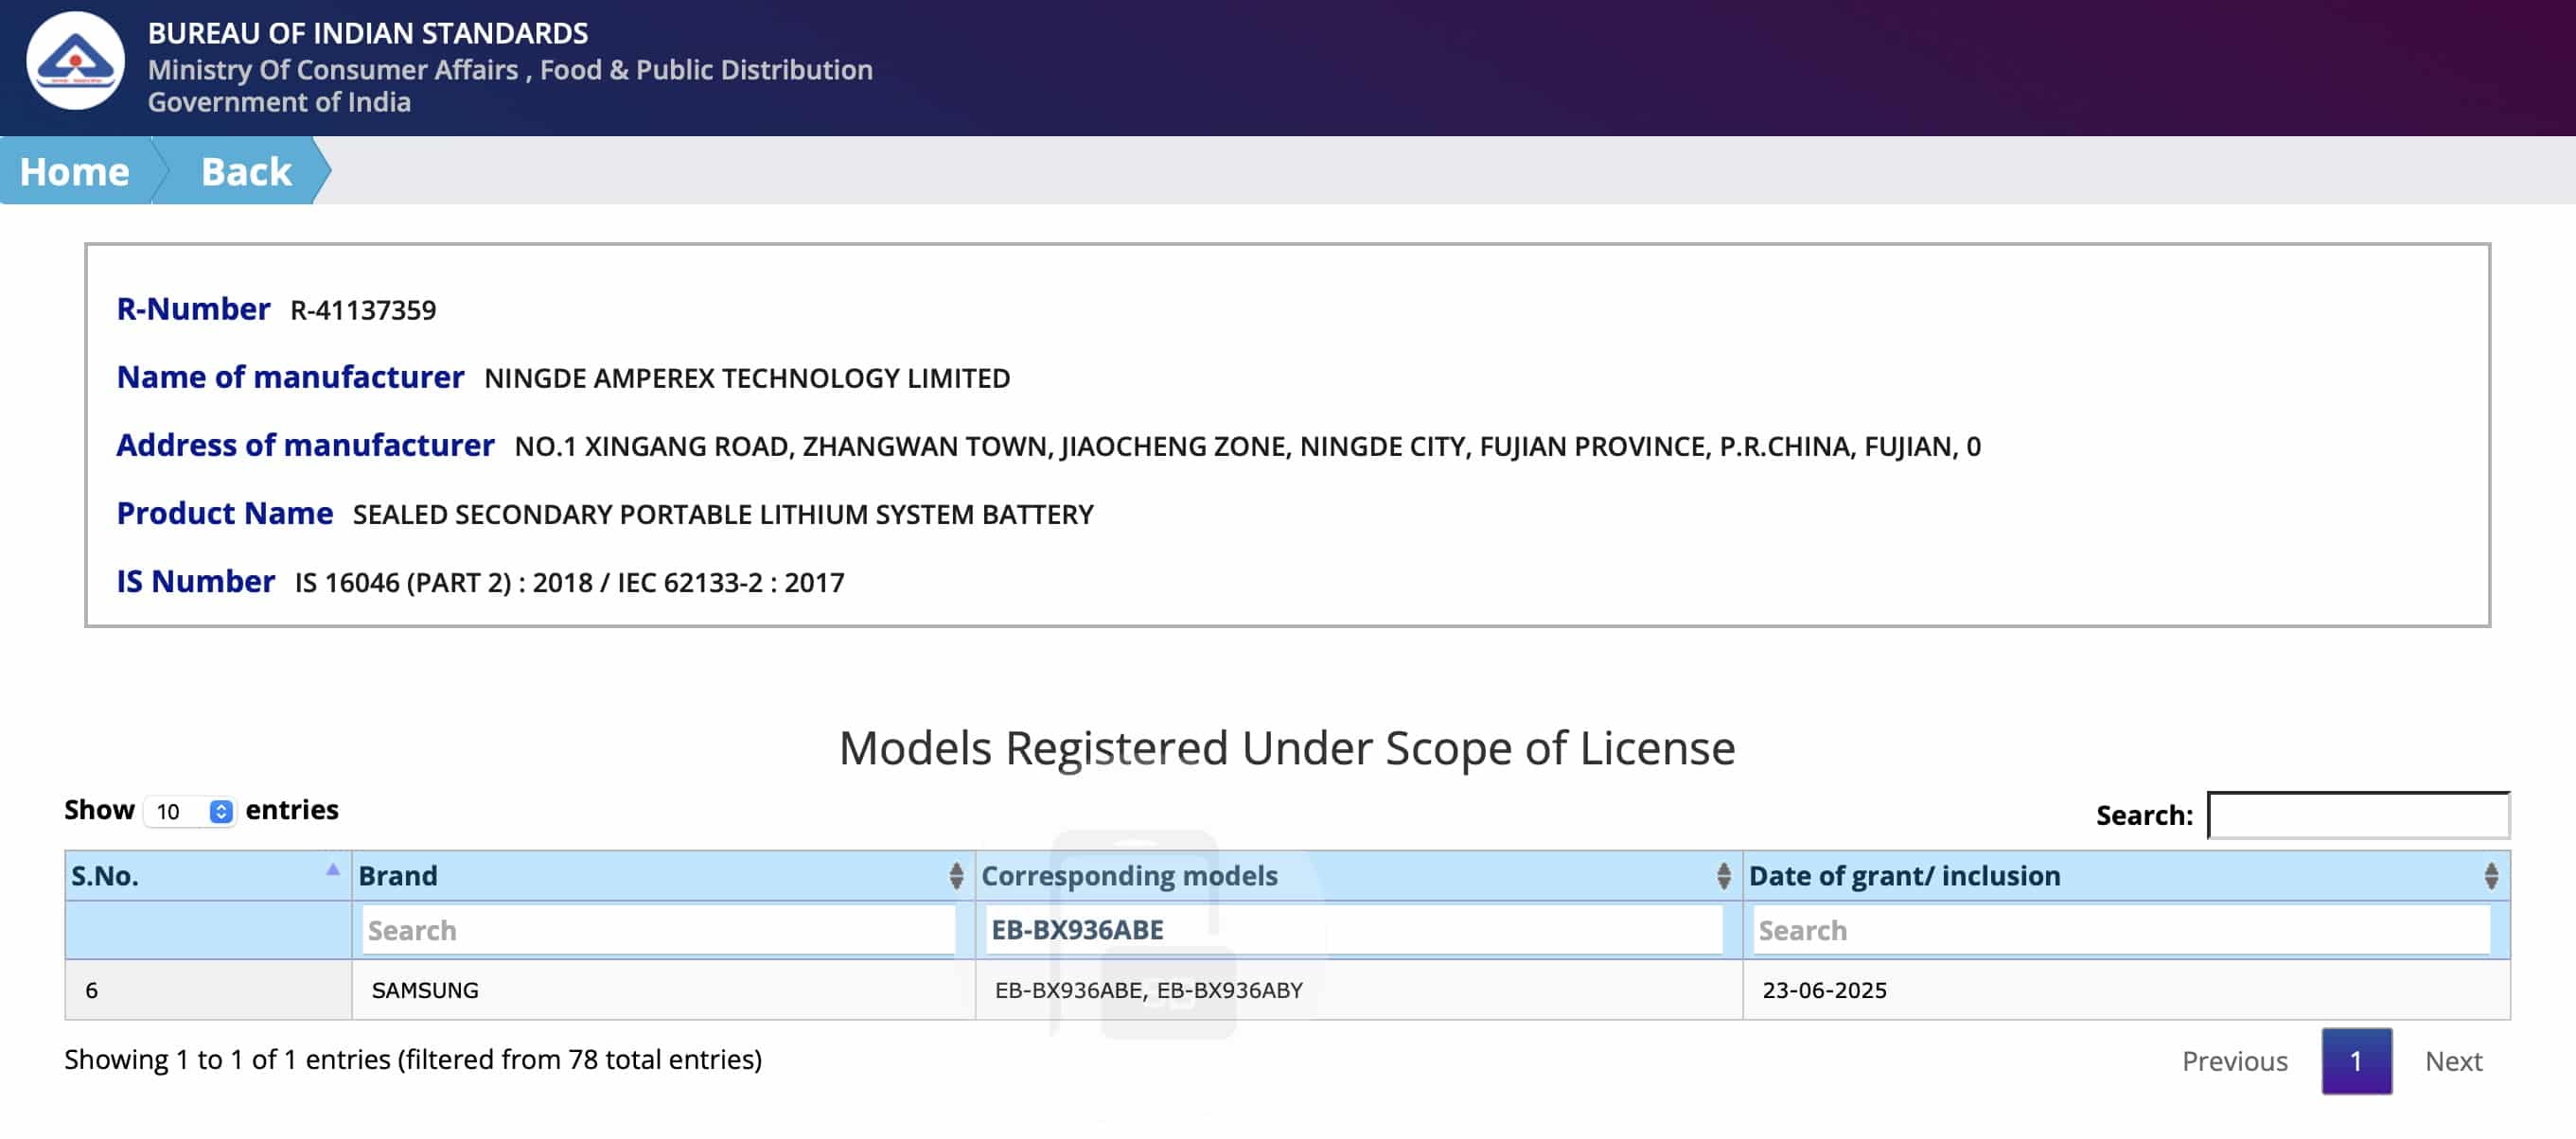Go to Home breadcrumb

click(x=75, y=171)
